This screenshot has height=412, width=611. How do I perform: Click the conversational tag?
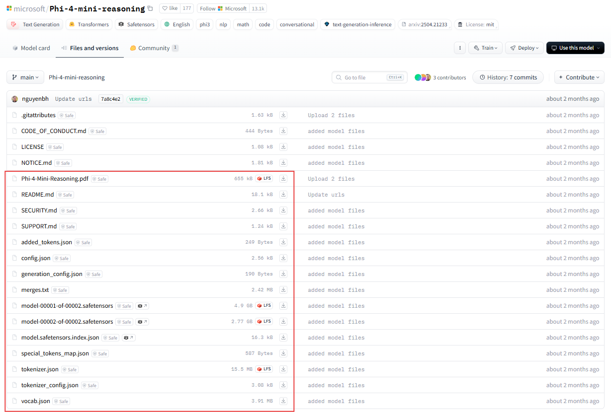(297, 24)
